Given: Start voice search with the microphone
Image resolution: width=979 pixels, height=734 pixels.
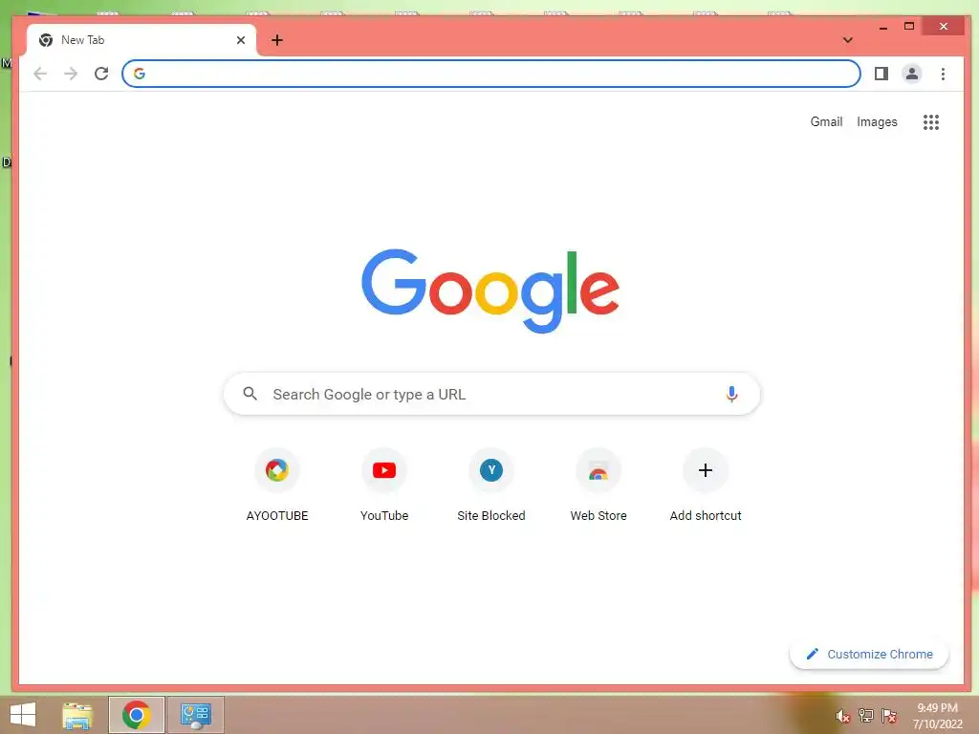Looking at the screenshot, I should pyautogui.click(x=731, y=394).
